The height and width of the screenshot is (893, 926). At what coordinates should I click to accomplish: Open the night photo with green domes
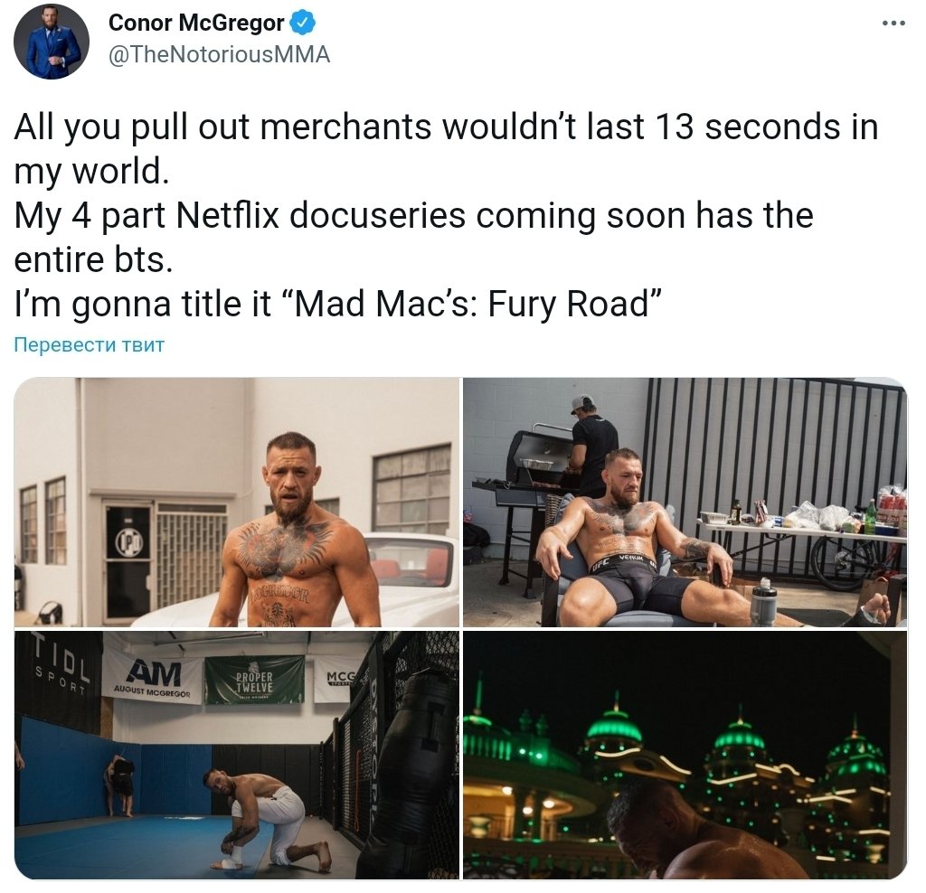(685, 755)
